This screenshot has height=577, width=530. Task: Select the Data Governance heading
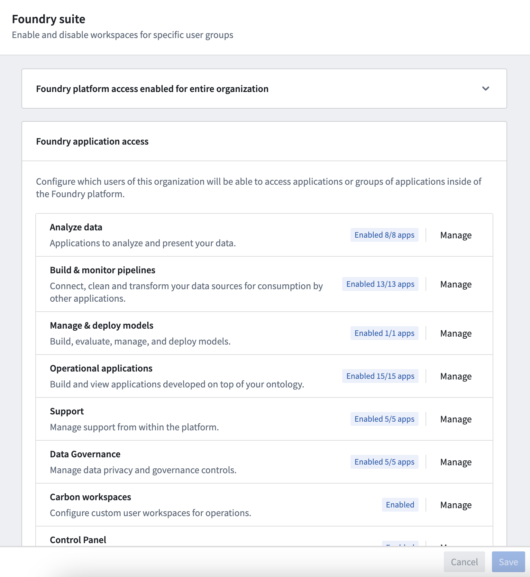[x=85, y=454]
